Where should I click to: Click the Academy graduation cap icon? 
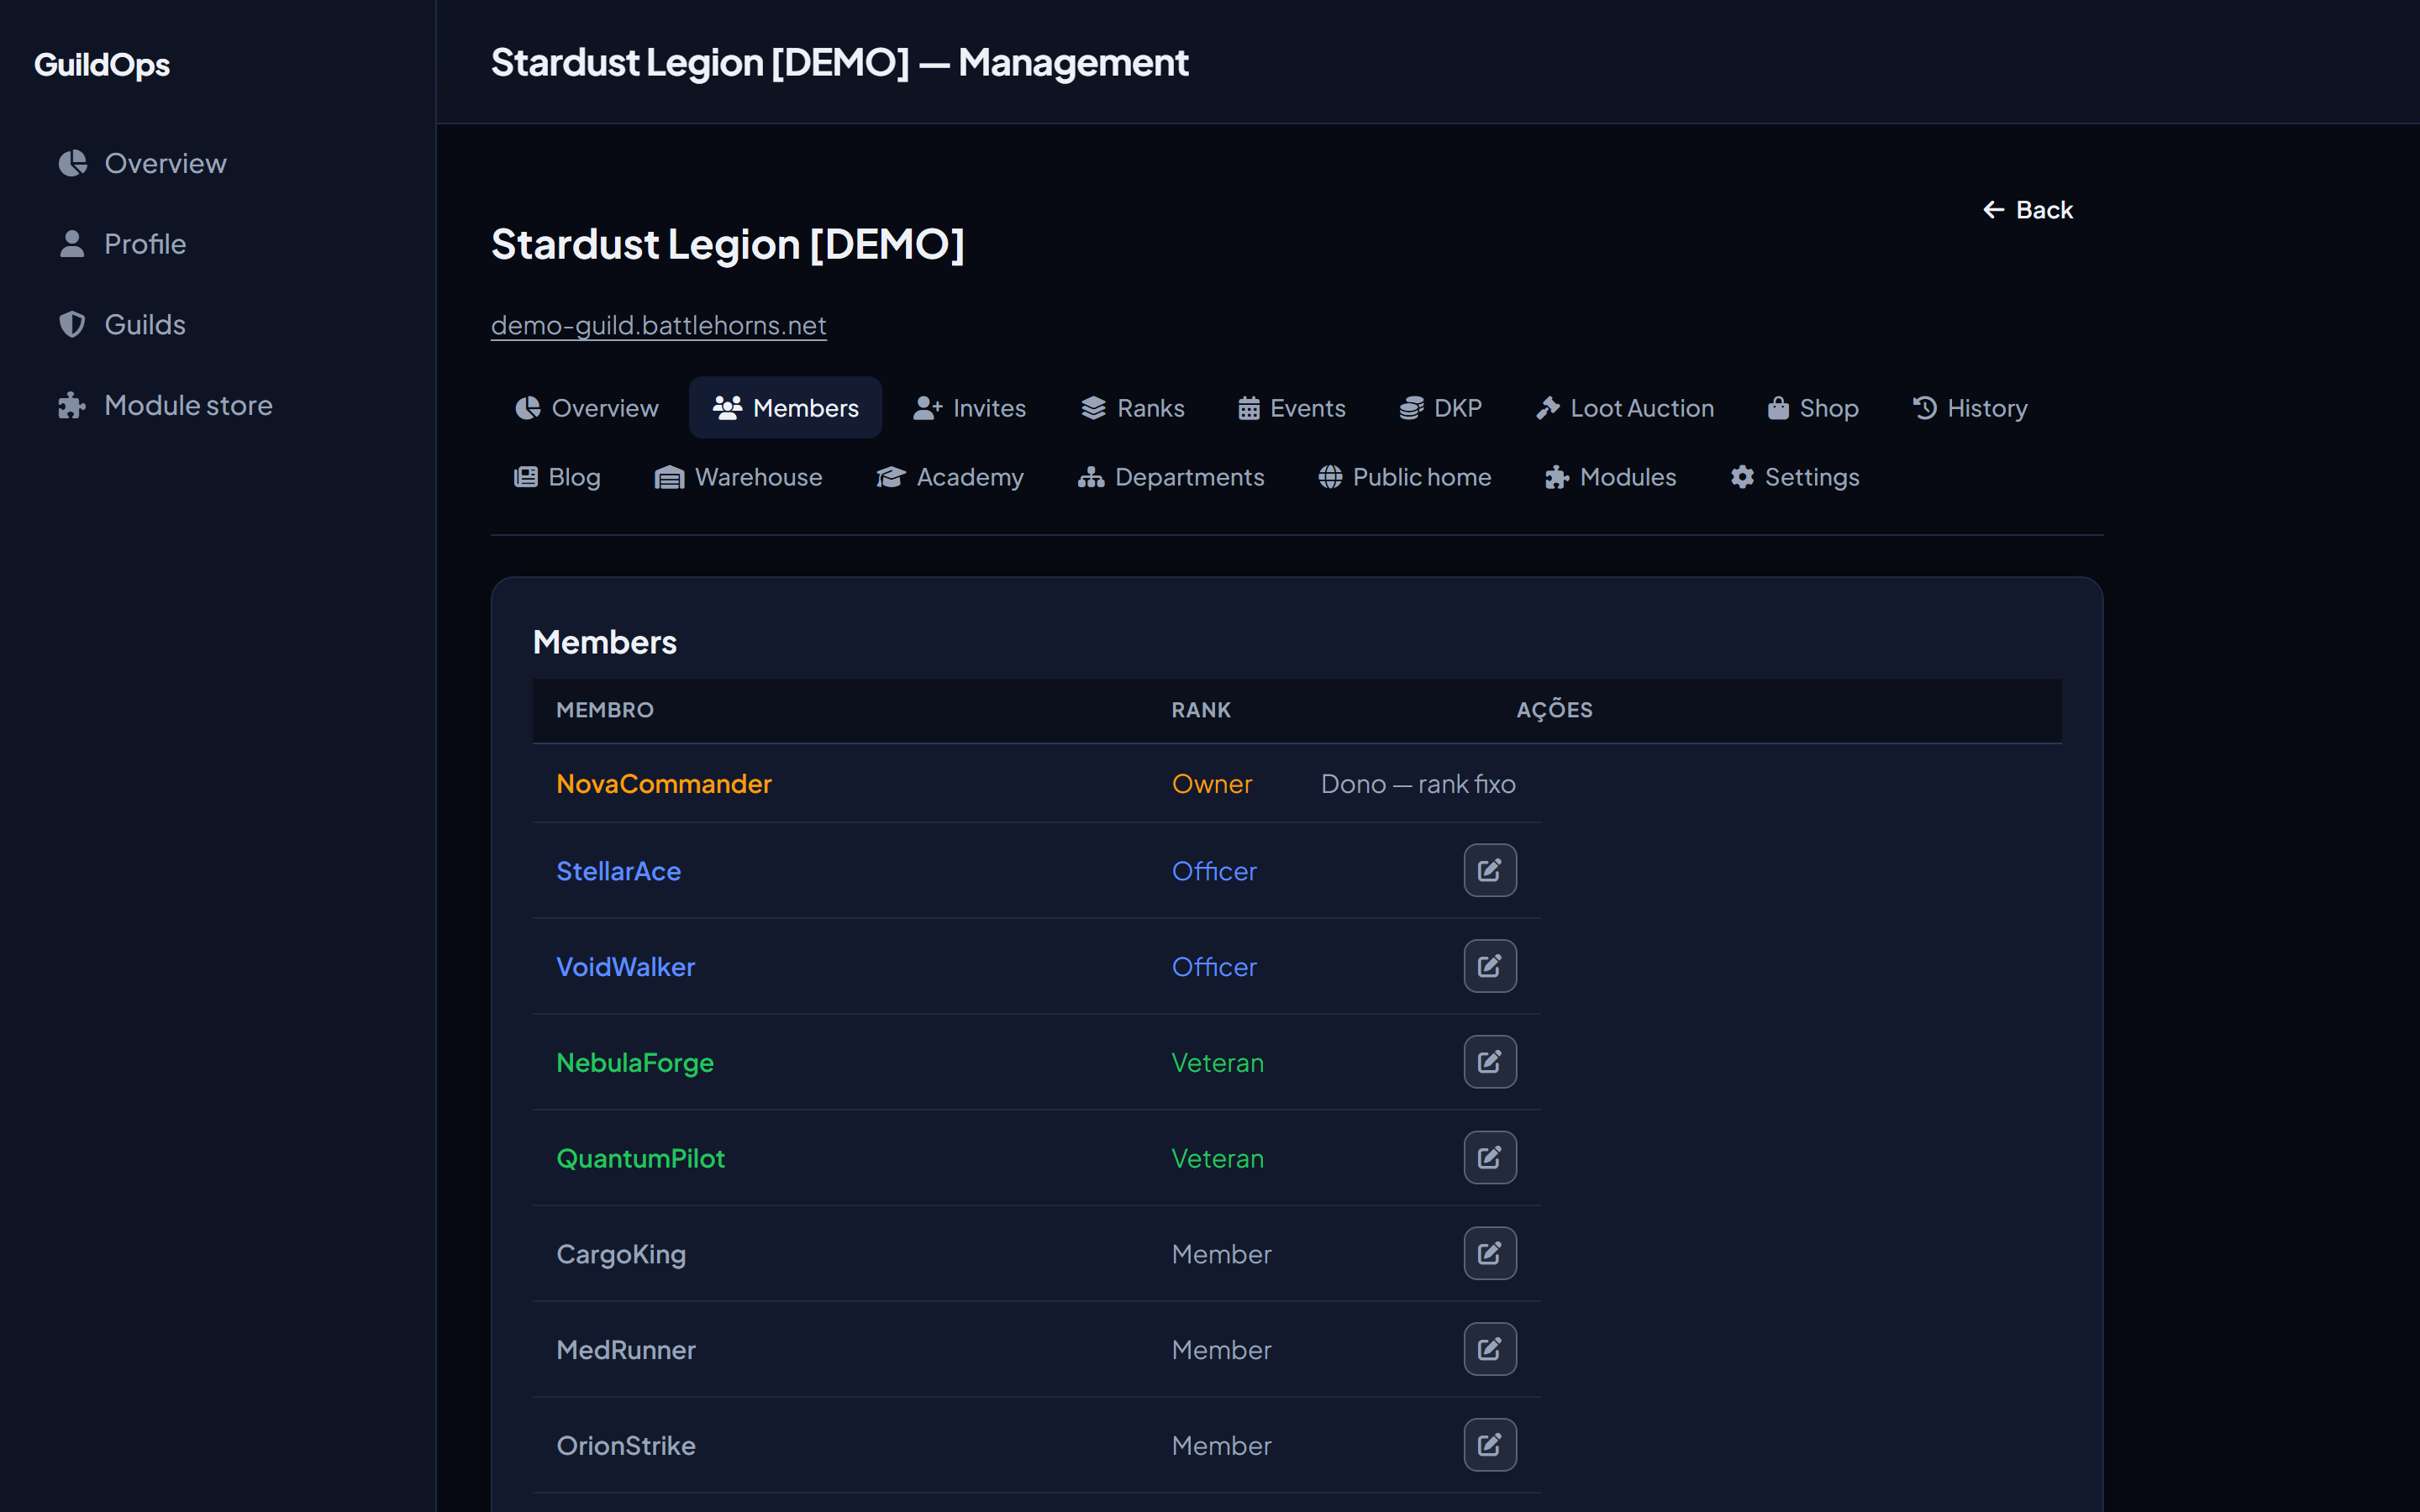[x=891, y=477]
